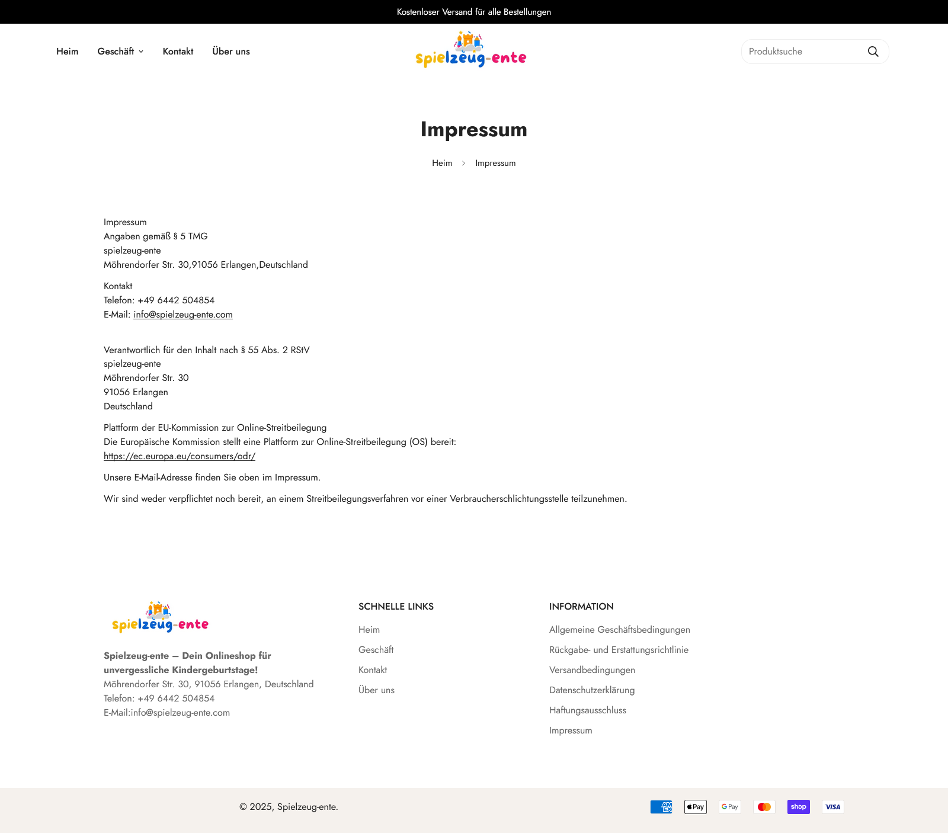
Task: Click the spielzeug-ente header logo
Action: [x=471, y=50]
